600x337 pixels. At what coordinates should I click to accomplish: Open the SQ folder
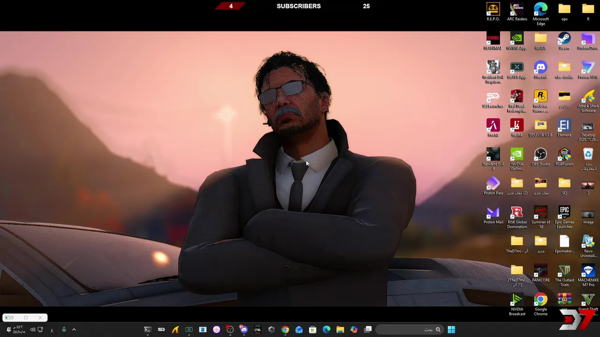tap(564, 186)
